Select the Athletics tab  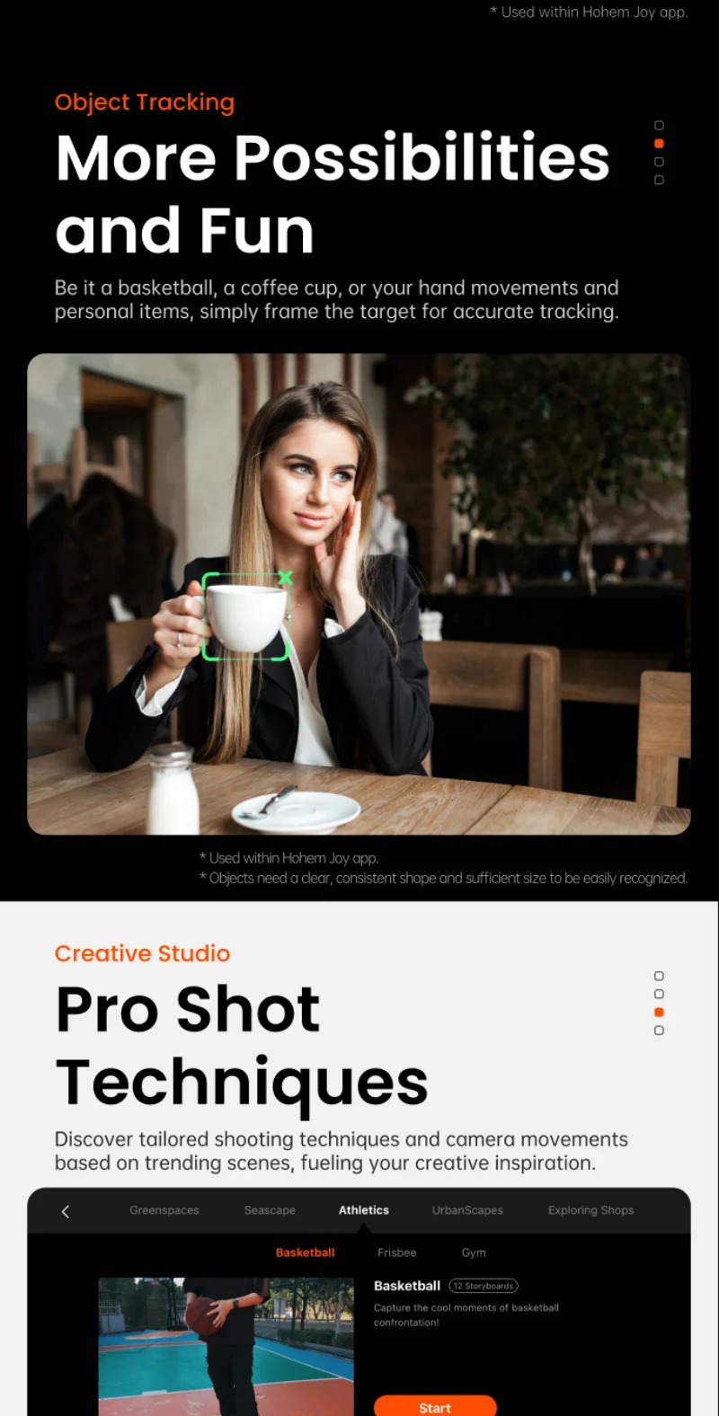click(x=364, y=1210)
